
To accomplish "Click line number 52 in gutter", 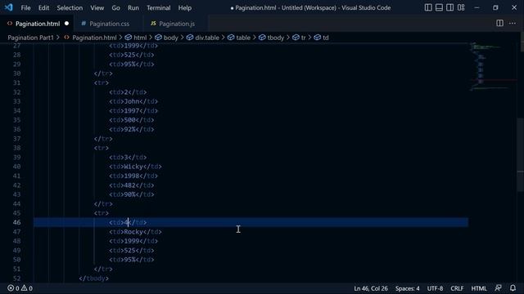I will [16, 278].
